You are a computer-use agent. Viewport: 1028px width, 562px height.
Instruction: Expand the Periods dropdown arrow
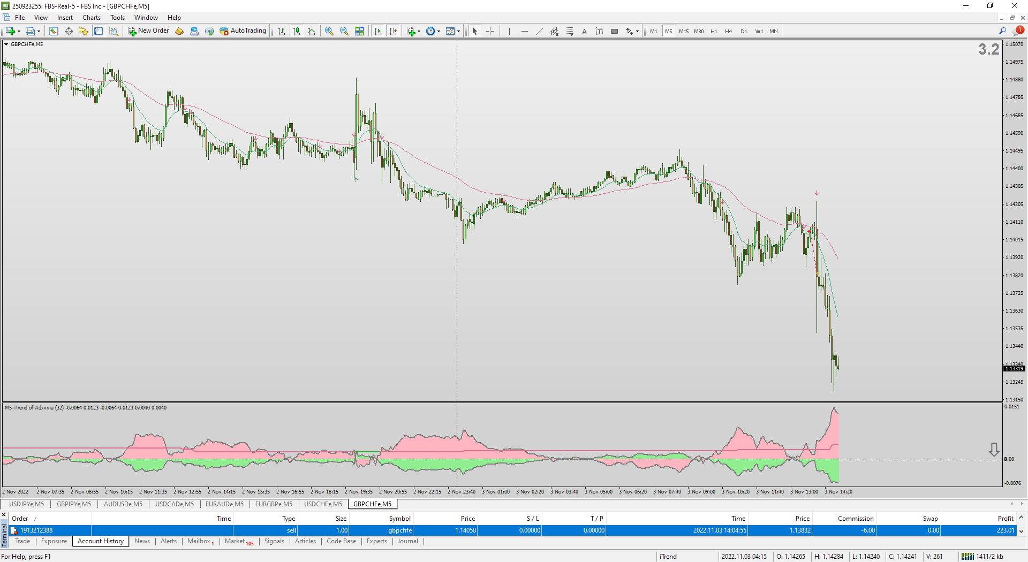click(439, 31)
